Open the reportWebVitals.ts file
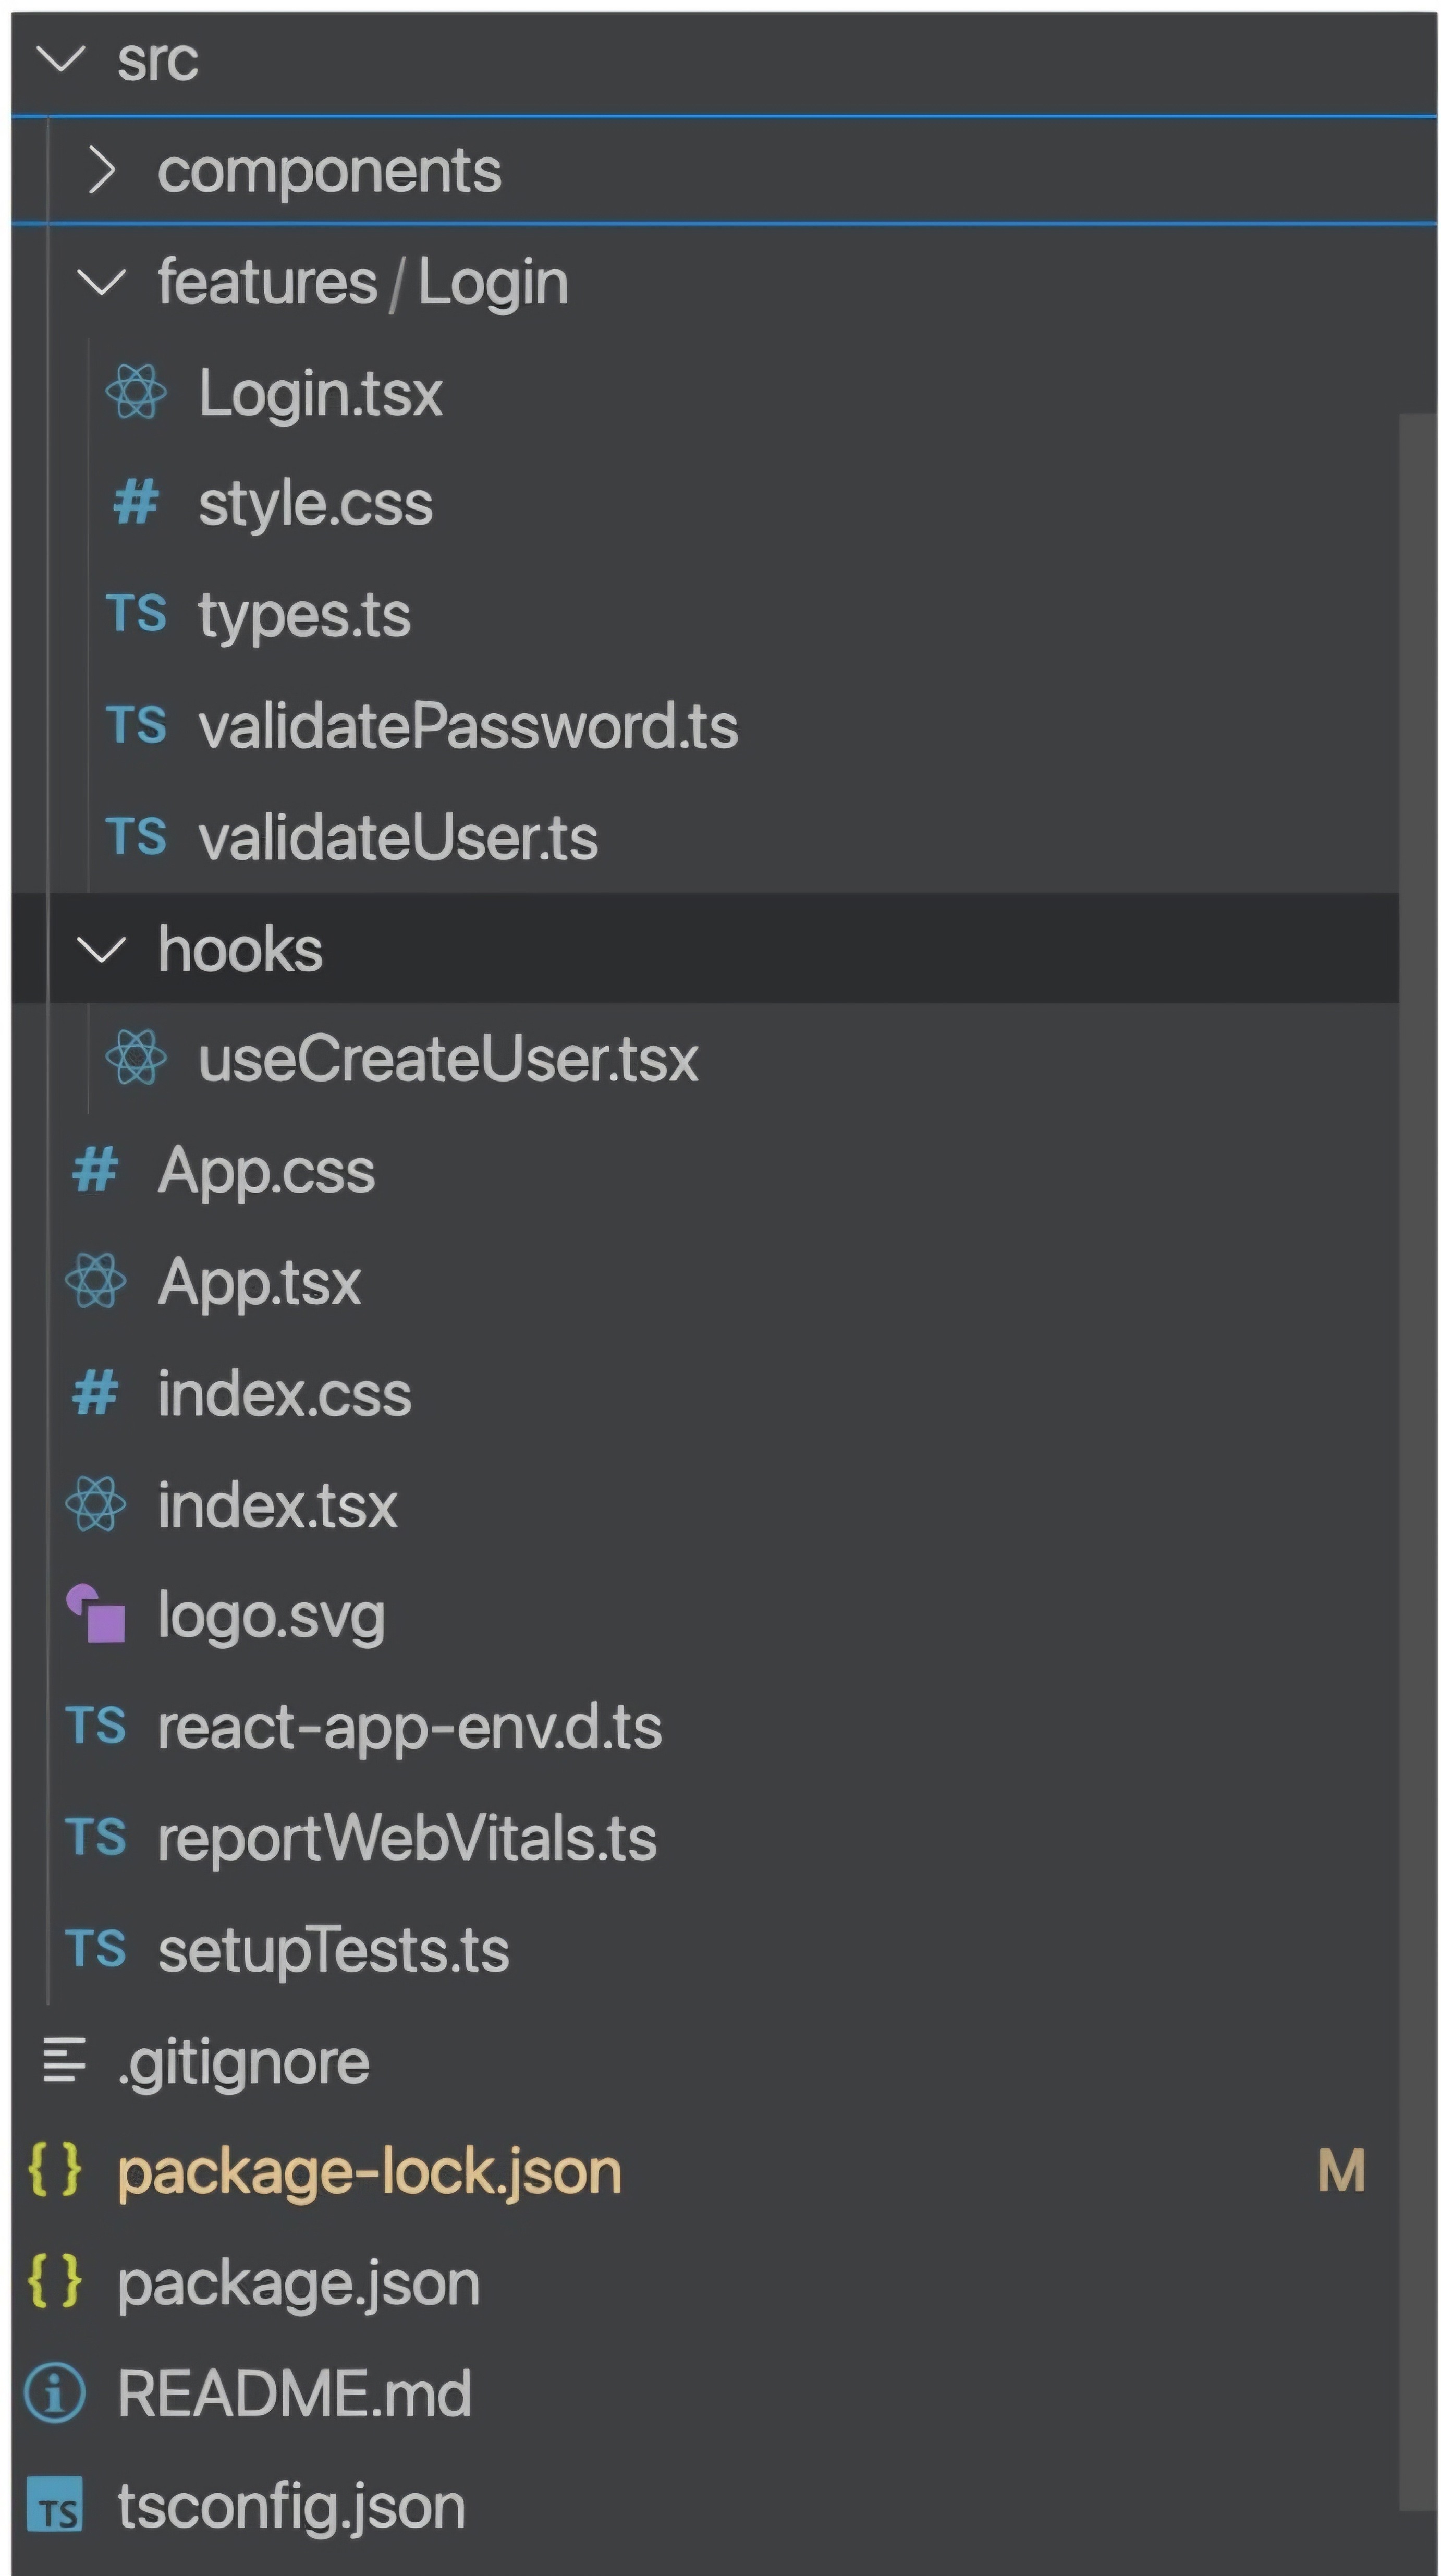This screenshot has height=2576, width=1441. click(407, 1839)
